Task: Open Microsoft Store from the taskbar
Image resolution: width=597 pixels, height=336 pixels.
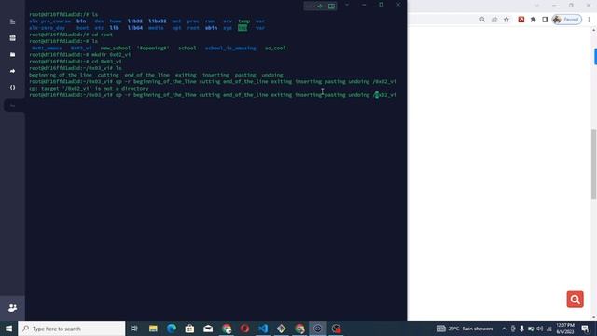Action: pyautogui.click(x=189, y=329)
